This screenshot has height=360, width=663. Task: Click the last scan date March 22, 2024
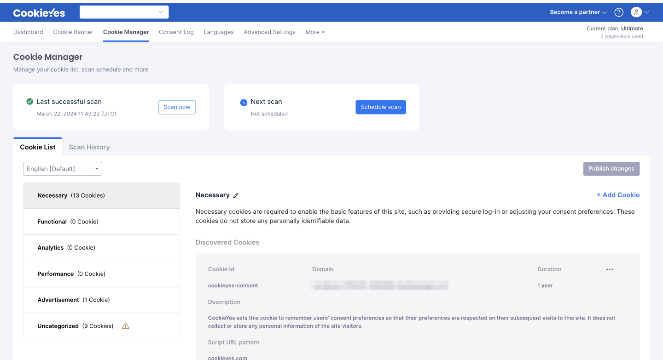[x=76, y=114]
